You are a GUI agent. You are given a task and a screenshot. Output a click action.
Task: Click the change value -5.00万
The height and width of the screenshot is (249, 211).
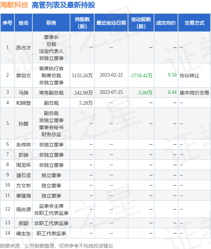pyautogui.click(x=145, y=92)
